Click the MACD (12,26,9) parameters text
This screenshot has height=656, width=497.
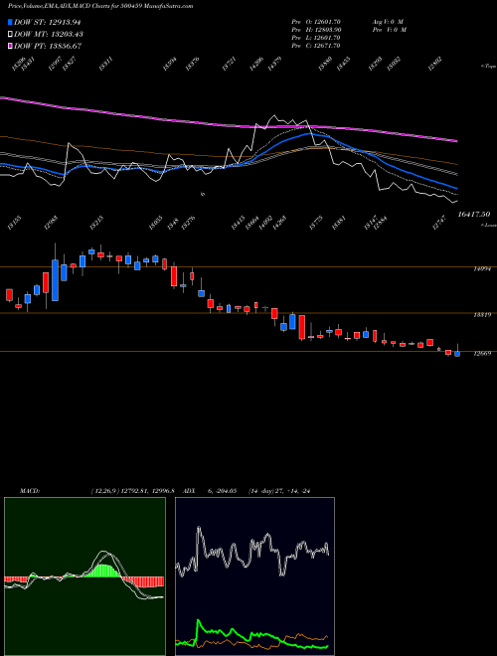coord(135,491)
